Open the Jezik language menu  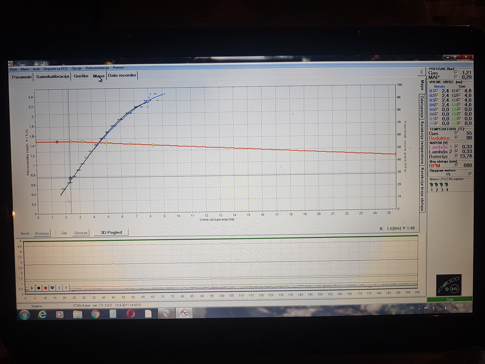click(x=36, y=69)
